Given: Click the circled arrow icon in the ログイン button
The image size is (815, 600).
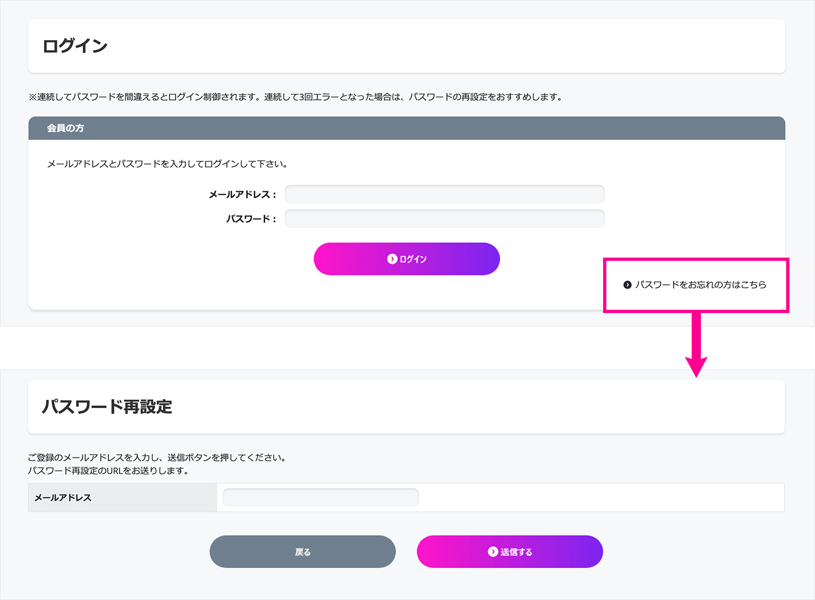Looking at the screenshot, I should coord(392,259).
